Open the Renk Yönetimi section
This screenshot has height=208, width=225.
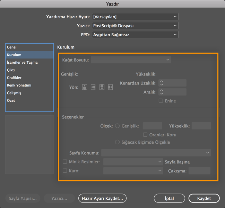(19, 85)
